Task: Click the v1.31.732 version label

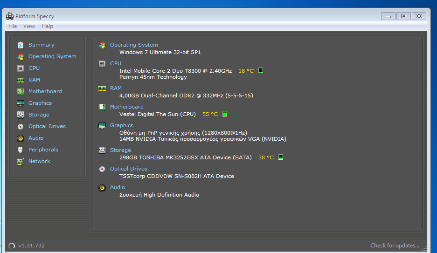Action: click(32, 246)
